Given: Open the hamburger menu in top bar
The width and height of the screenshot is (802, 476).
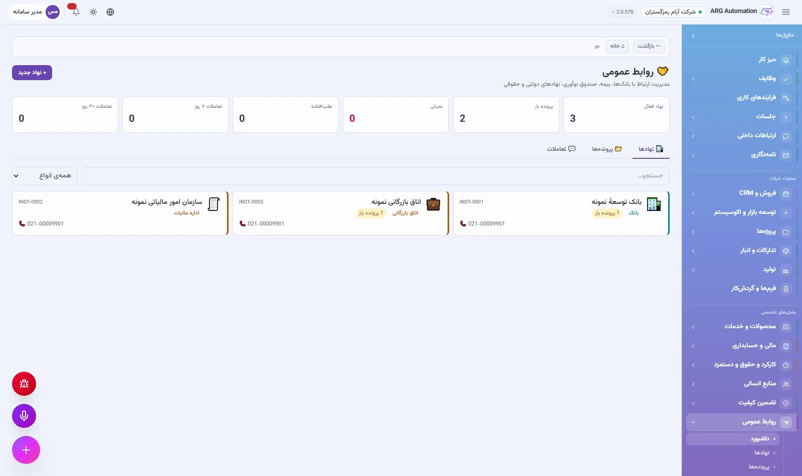Looking at the screenshot, I should click(x=786, y=12).
